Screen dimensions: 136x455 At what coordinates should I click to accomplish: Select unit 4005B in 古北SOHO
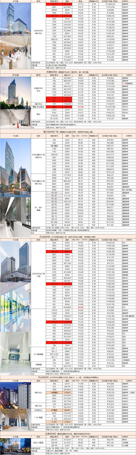coord(54,10)
